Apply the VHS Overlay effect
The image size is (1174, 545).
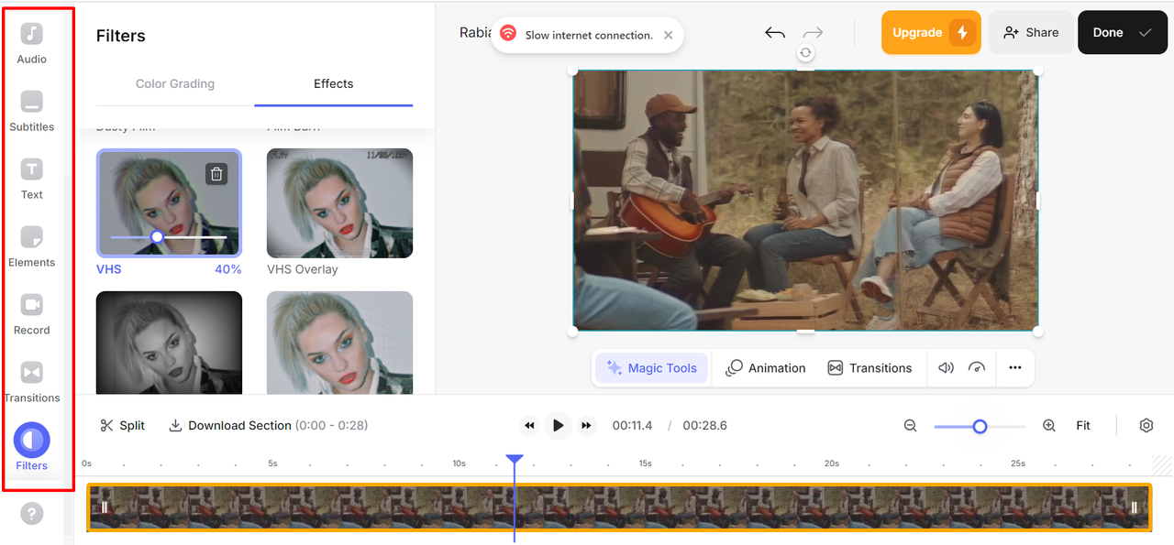(339, 203)
